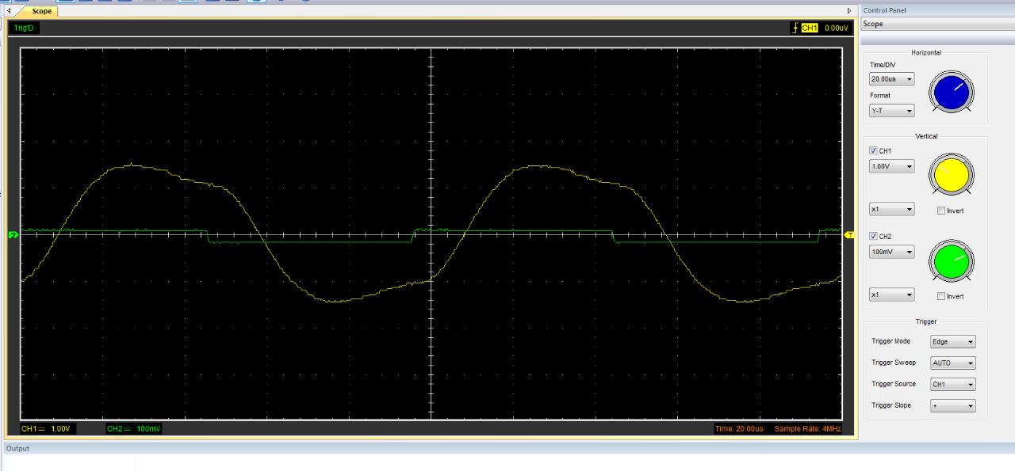Rotate the yellow CH1 scale knob
The image size is (1015, 471).
(x=950, y=174)
